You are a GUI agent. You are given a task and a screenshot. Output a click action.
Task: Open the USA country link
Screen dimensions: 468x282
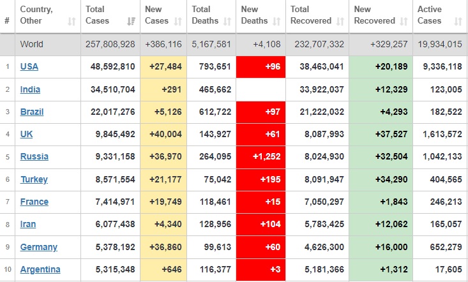[x=29, y=66]
